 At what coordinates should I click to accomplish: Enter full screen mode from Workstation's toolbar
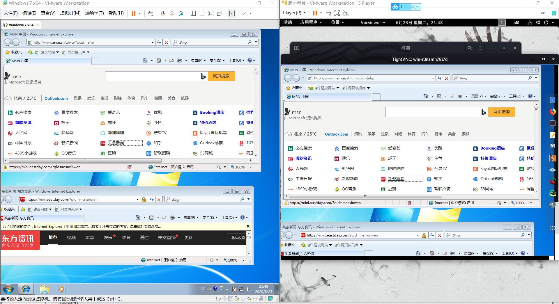pos(211,13)
